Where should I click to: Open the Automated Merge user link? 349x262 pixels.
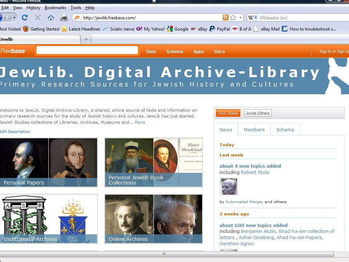click(x=244, y=202)
